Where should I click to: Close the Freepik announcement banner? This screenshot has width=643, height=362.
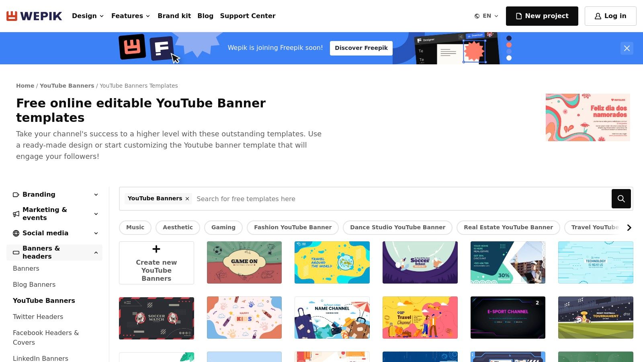point(627,48)
